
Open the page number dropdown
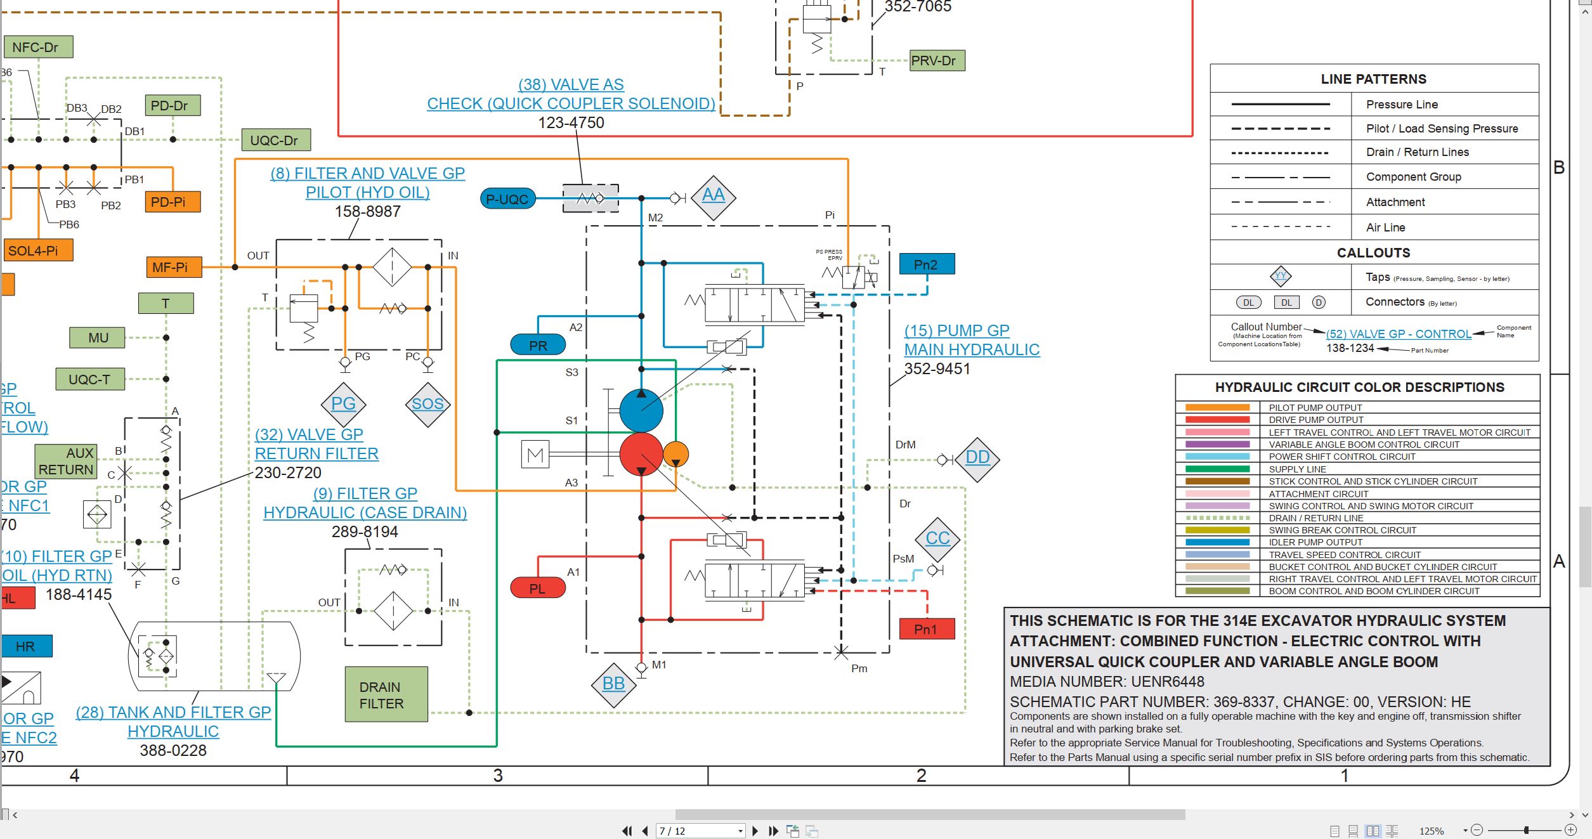(x=740, y=831)
